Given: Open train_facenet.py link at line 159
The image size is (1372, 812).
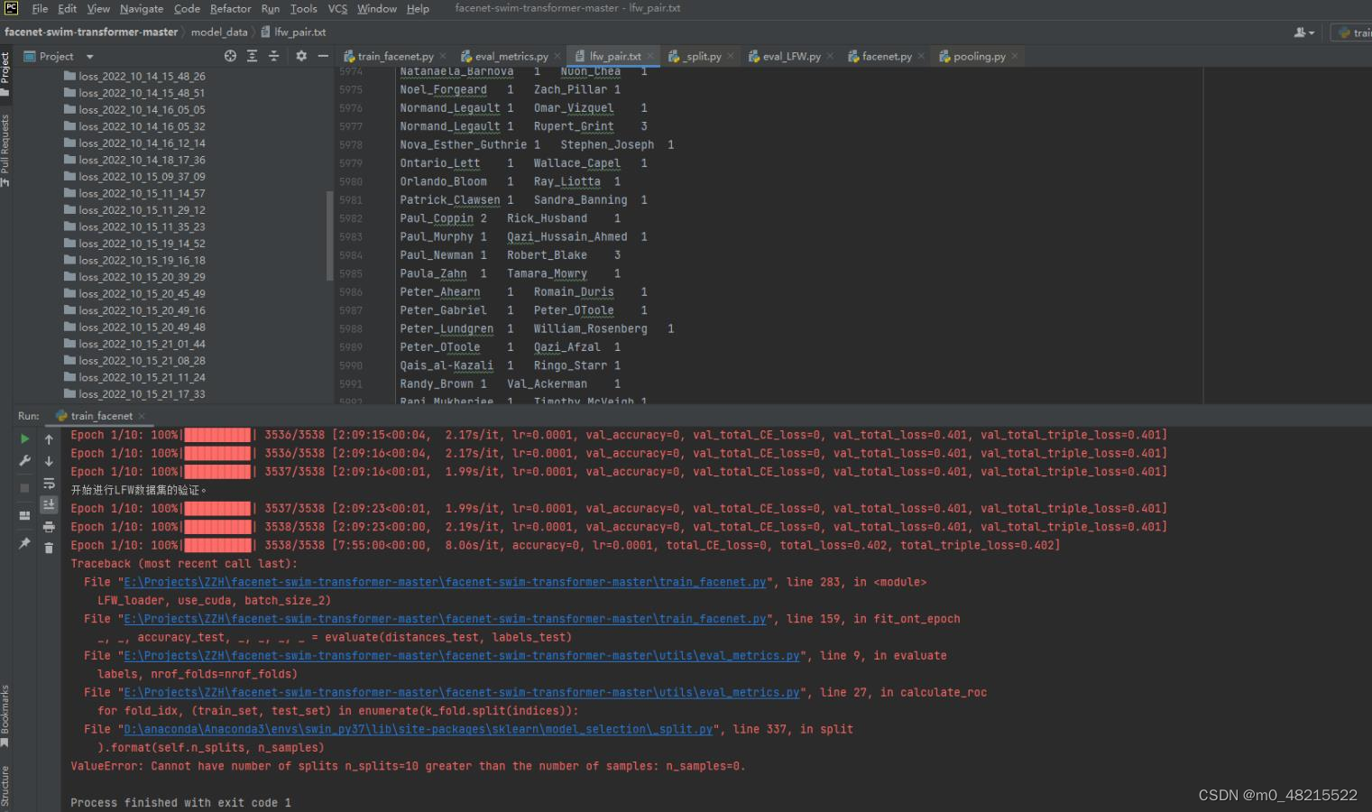Looking at the screenshot, I should point(445,619).
